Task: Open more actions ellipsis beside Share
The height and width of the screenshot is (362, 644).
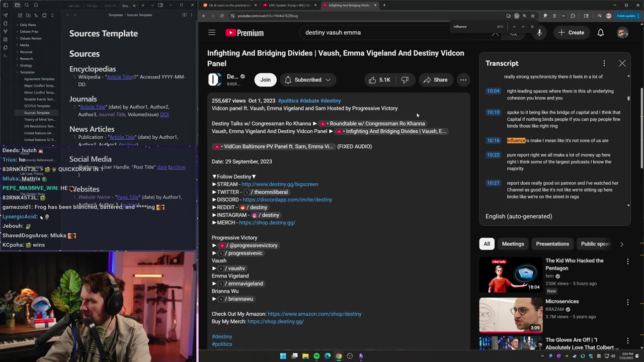Action: [463, 80]
